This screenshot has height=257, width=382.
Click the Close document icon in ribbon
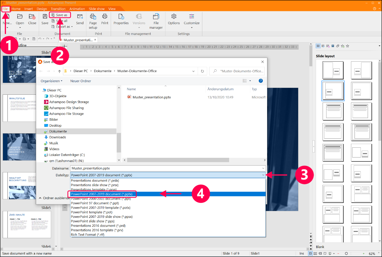pos(32,17)
